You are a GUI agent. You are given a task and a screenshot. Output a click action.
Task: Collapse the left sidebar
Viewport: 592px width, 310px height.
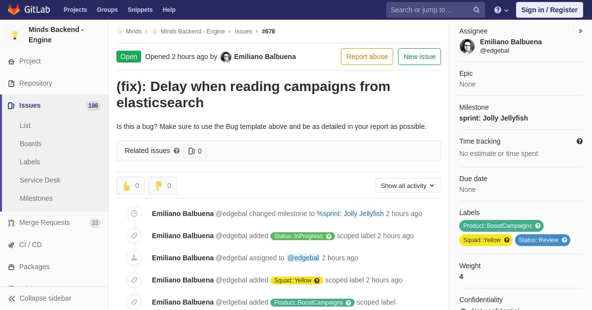coord(39,298)
